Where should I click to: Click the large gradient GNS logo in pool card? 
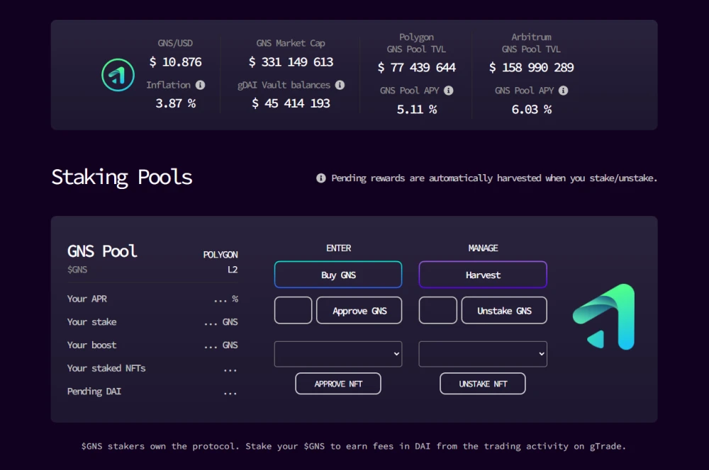tap(603, 317)
